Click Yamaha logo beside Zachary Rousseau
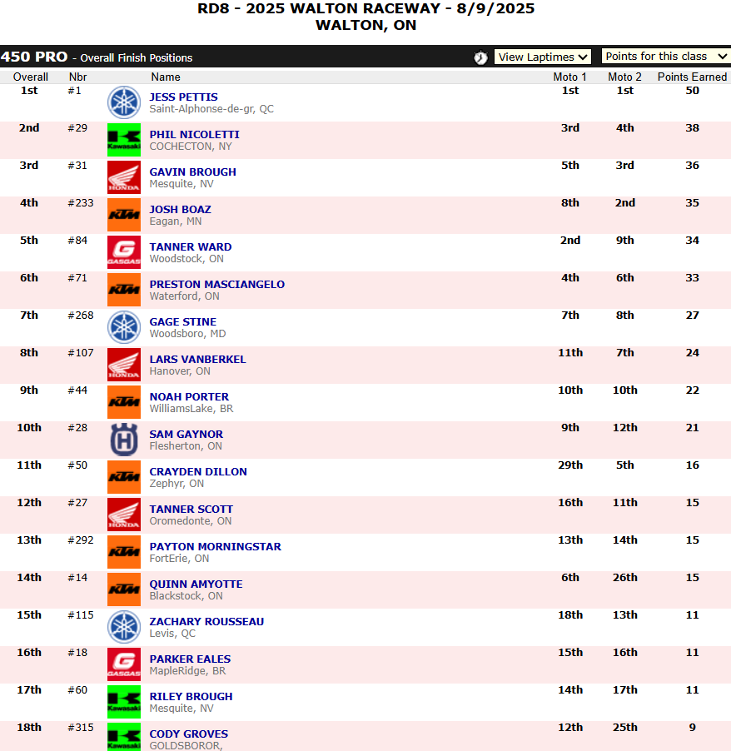Screen dimensions: 731x751 (x=124, y=627)
